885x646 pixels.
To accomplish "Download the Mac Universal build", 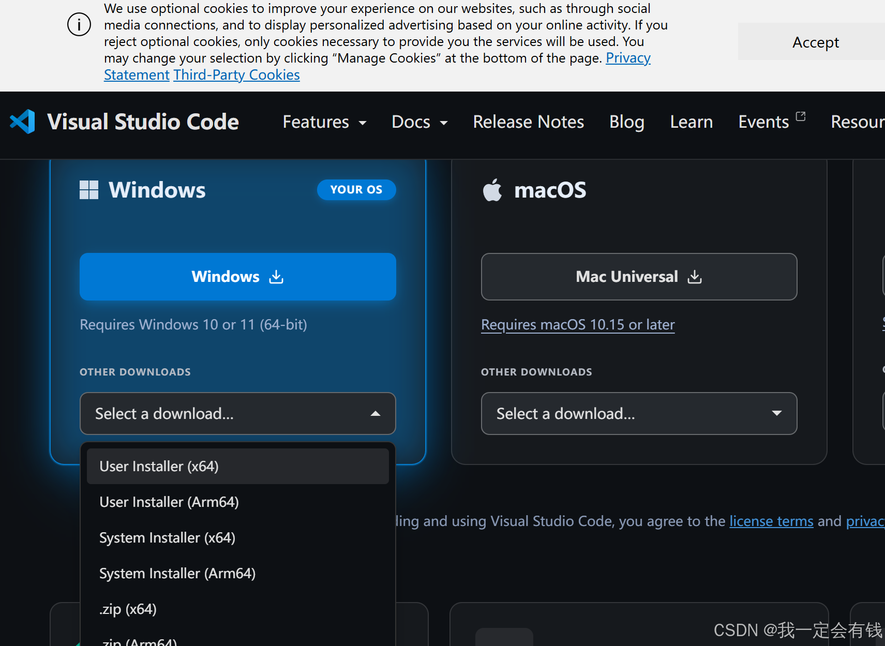I will [x=639, y=277].
